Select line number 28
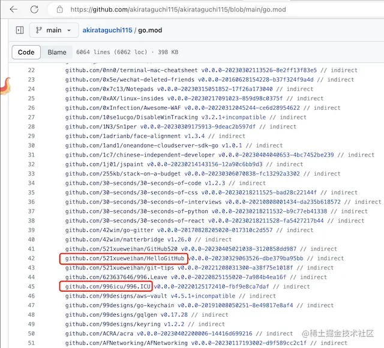Viewport: 384px width, 348px height. [x=31, y=127]
